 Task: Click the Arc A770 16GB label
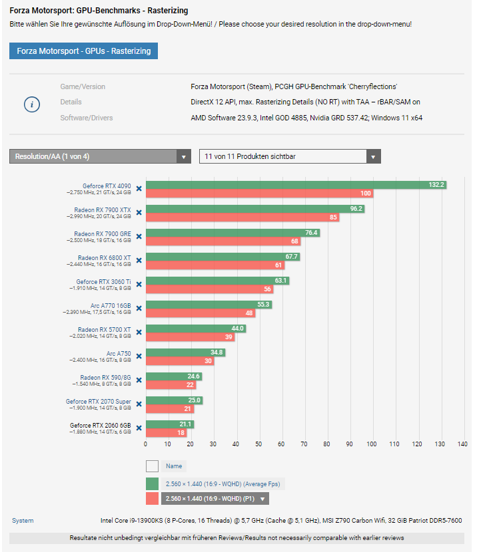[111, 306]
